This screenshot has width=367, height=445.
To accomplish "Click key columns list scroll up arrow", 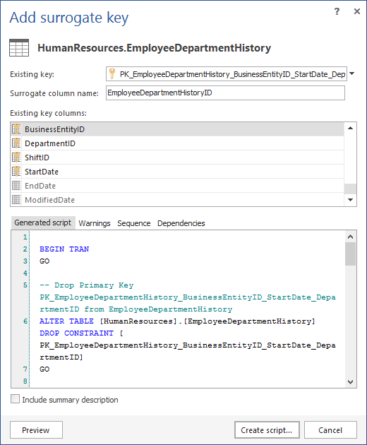I will click(x=350, y=129).
